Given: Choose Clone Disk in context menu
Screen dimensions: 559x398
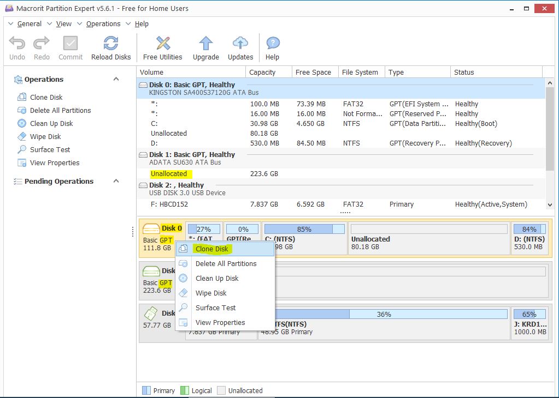Looking at the screenshot, I should [x=212, y=249].
